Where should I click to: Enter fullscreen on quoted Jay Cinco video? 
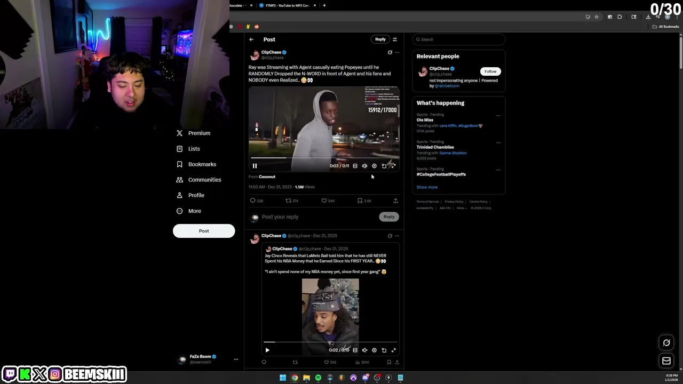coord(393,350)
